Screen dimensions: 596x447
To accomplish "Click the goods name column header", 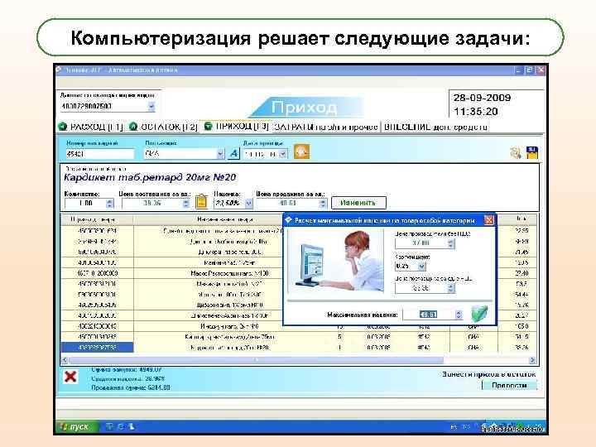I will tap(225, 219).
